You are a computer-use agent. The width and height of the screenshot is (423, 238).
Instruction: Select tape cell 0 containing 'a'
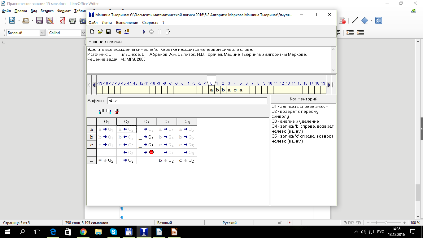(211, 90)
